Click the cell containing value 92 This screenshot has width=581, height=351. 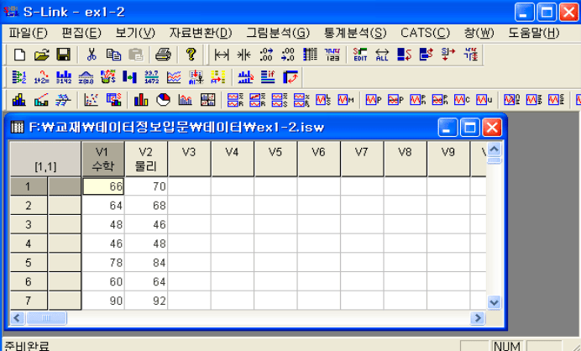pos(146,301)
